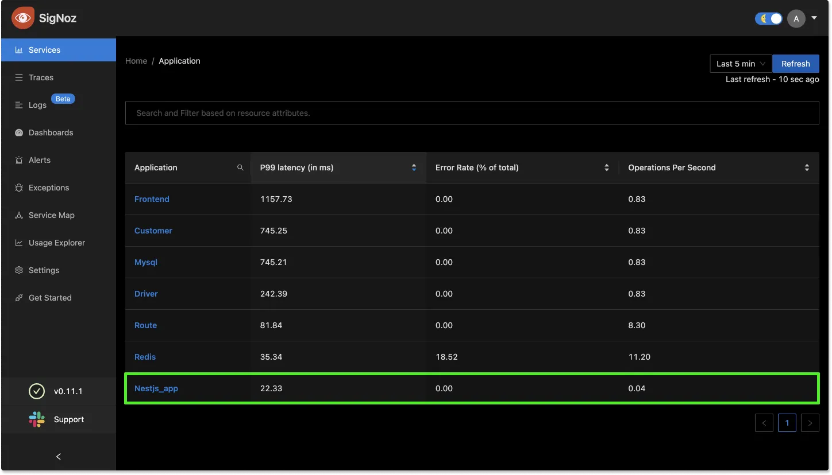Click the Beta badge next to Logs
Screen dimensions: 832x475
(63, 99)
